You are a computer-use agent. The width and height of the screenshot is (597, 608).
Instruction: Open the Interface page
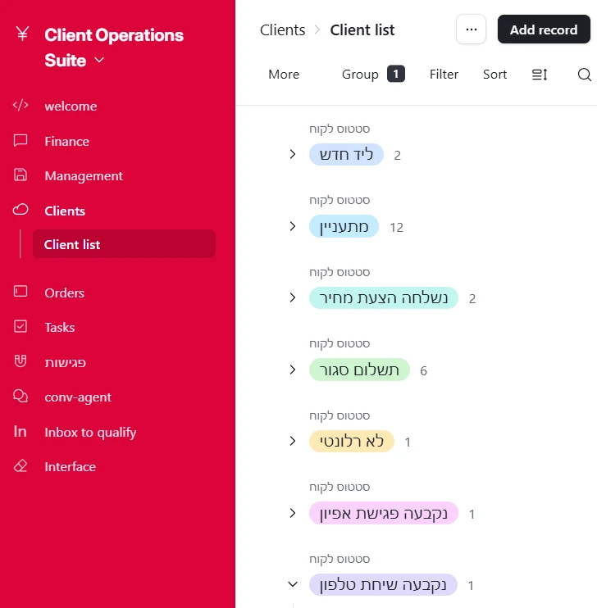click(71, 467)
